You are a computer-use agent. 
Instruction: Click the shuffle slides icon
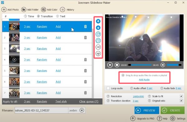tap(98, 47)
